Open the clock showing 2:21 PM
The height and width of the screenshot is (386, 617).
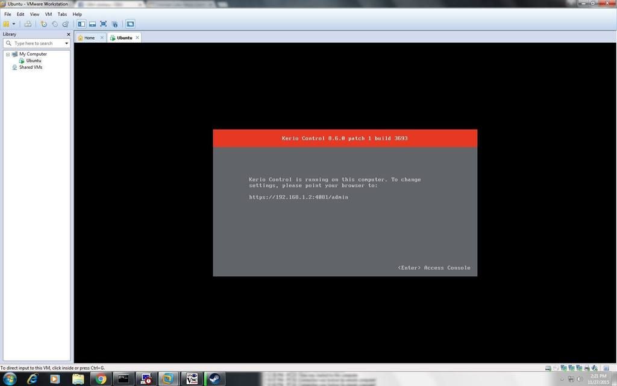(x=598, y=379)
